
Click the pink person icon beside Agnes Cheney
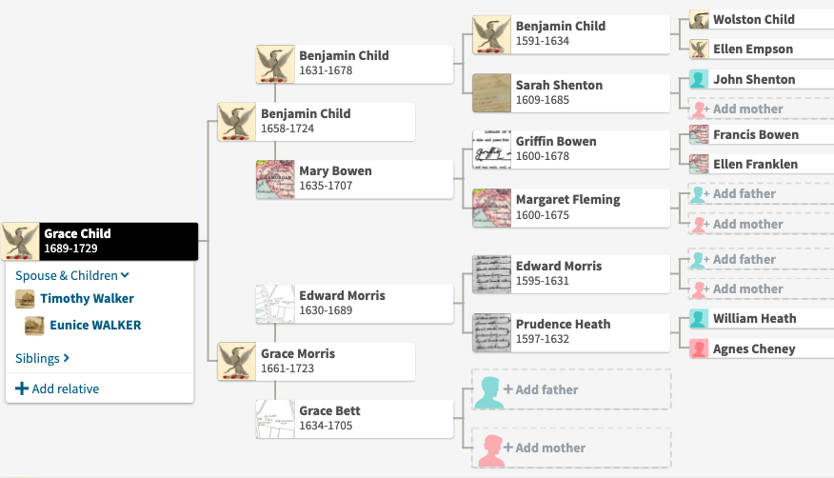pyautogui.click(x=699, y=349)
